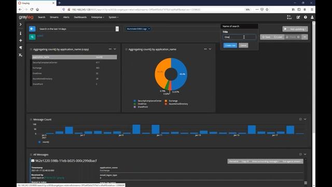Open the 'Search in the last 14 days' dropdown
This screenshot has width=332, height=187.
[x=117, y=29]
